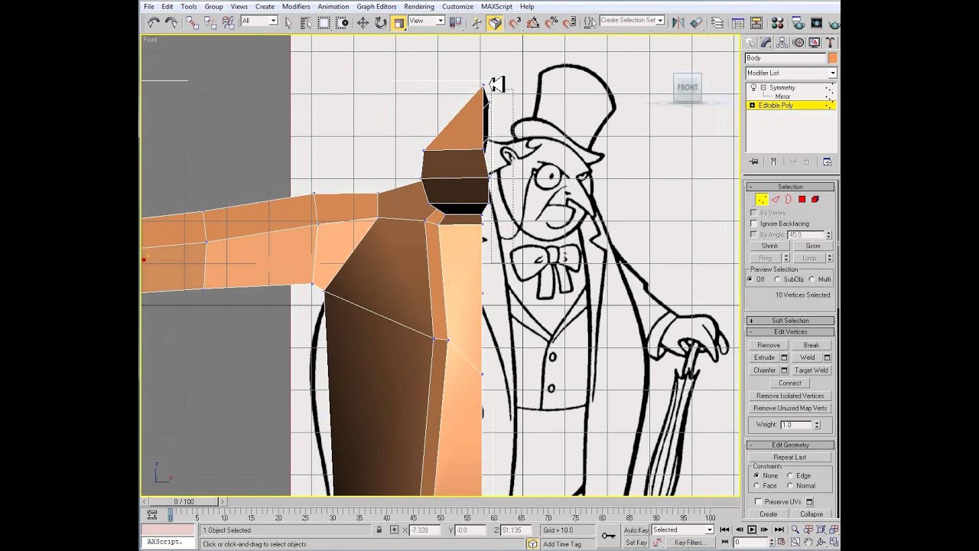Select Face constraint radio
This screenshot has width=979, height=551.
[756, 485]
